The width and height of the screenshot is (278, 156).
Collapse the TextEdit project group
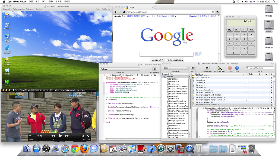point(163,77)
